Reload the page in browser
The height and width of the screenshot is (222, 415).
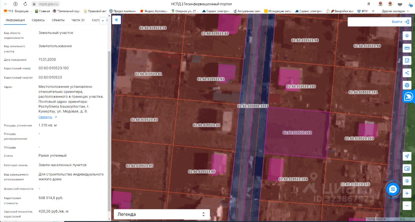pyautogui.click(x=25, y=4)
